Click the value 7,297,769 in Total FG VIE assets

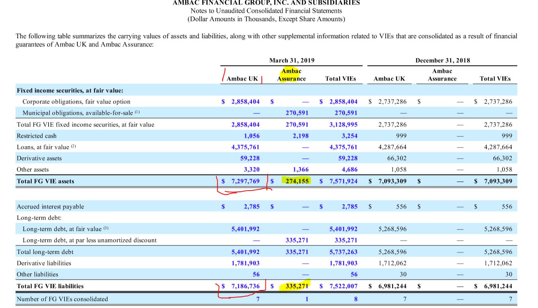pos(245,181)
